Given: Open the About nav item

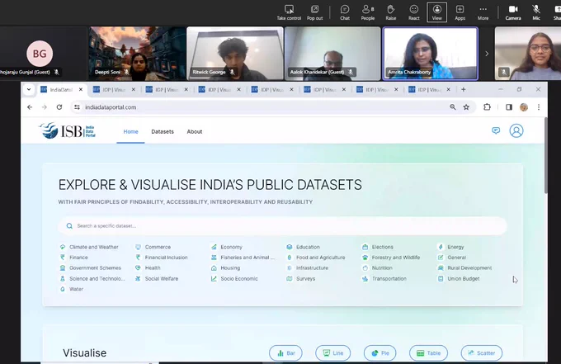Looking at the screenshot, I should (x=195, y=132).
